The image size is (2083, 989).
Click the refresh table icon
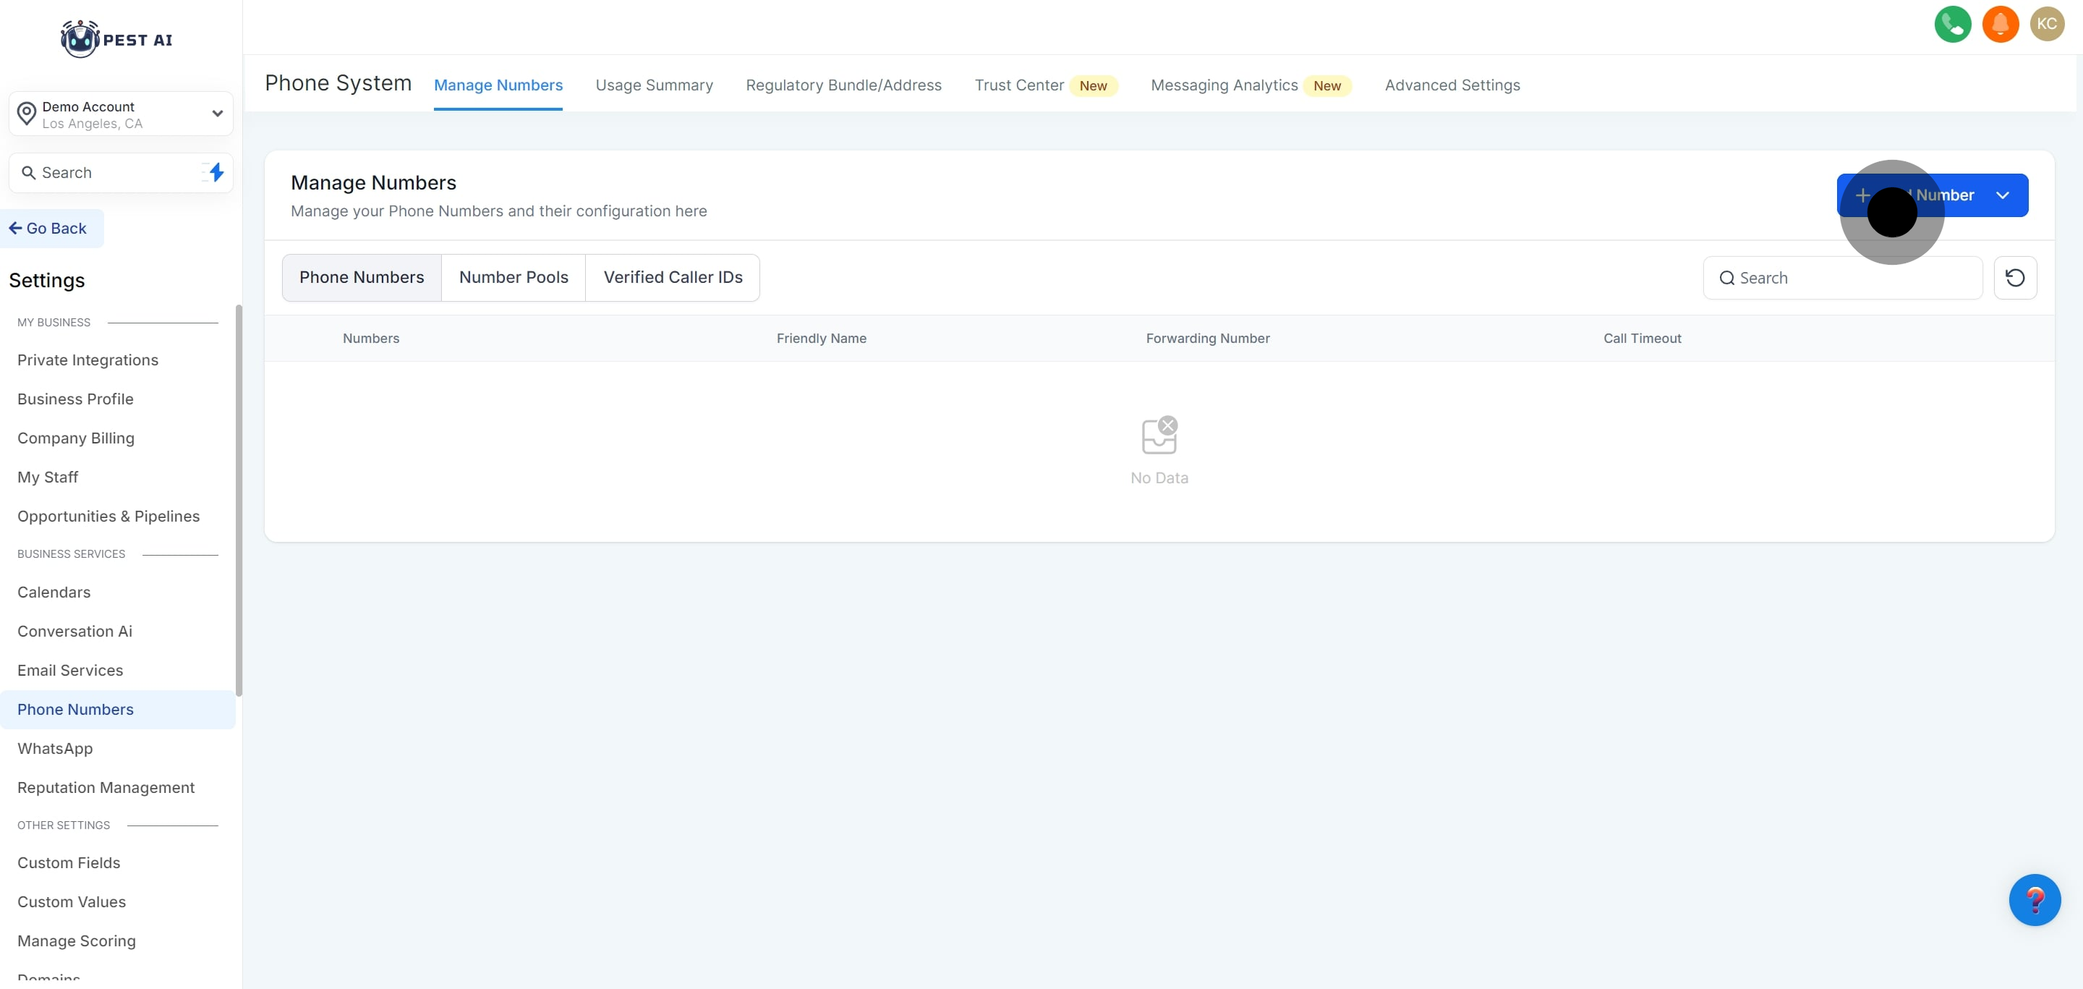coord(2014,279)
